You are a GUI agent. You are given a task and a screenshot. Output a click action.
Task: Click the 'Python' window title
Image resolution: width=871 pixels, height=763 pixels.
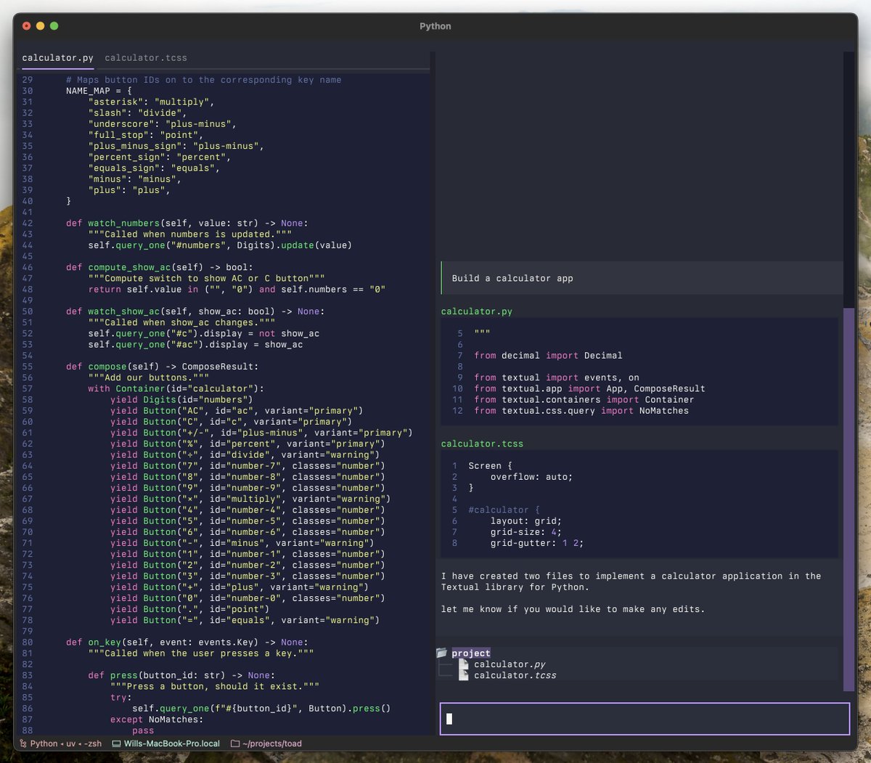(435, 26)
